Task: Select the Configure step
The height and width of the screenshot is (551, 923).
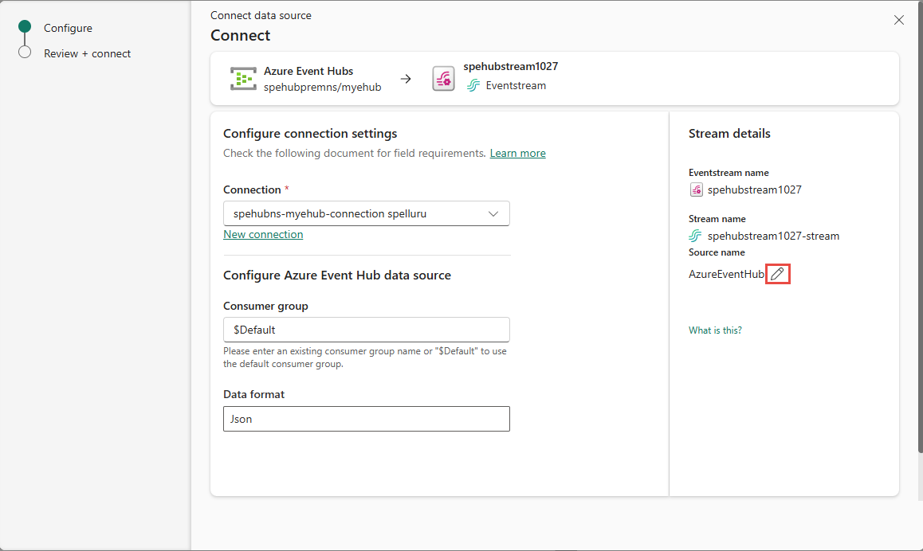Action: (x=68, y=28)
